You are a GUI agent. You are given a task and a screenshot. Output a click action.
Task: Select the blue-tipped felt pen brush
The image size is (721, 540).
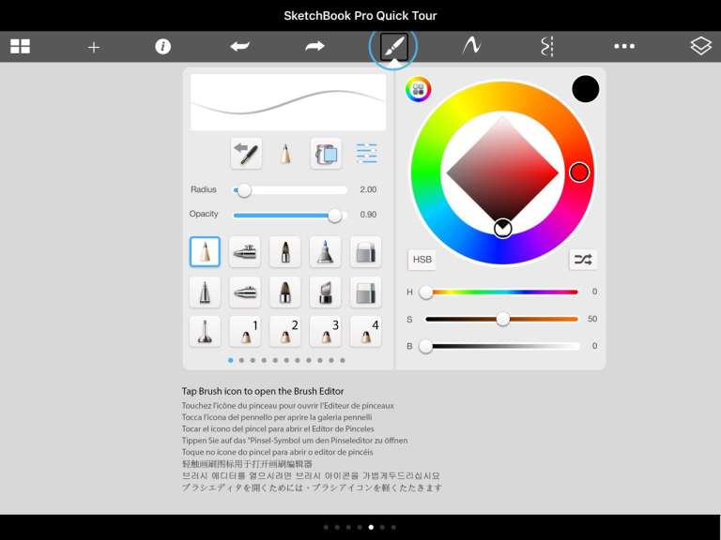326,251
